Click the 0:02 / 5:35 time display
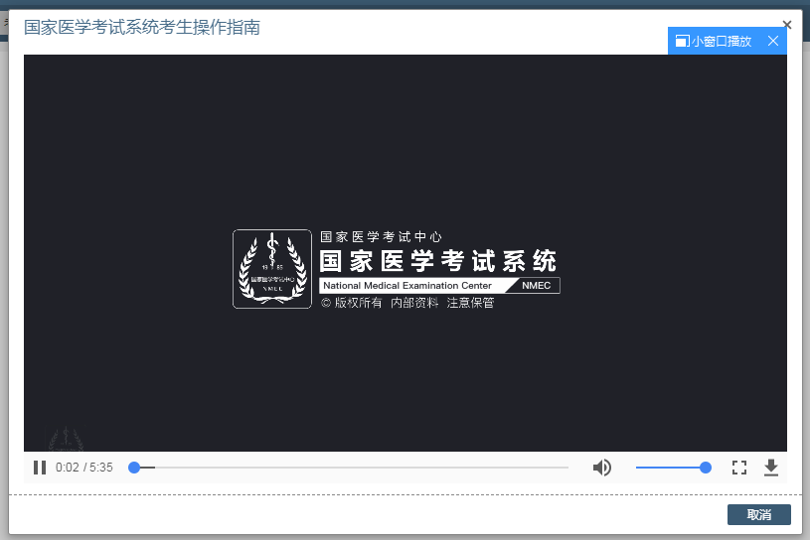 pos(84,468)
